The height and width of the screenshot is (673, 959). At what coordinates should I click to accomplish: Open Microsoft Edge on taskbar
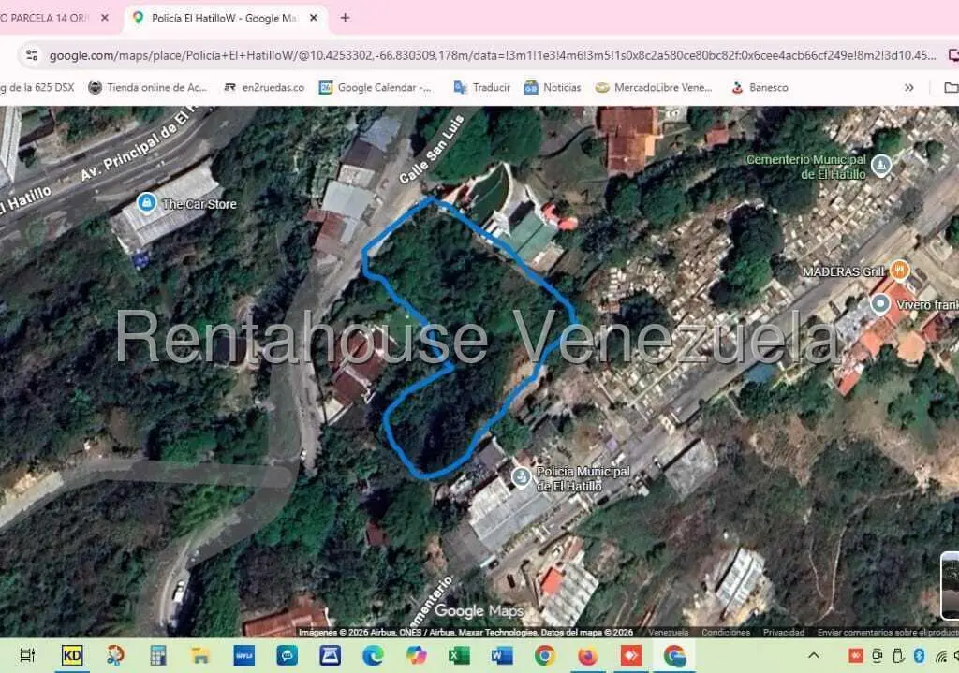click(x=373, y=656)
